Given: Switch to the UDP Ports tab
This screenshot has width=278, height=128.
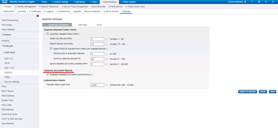Looking at the screenshot, I should coord(83,25).
